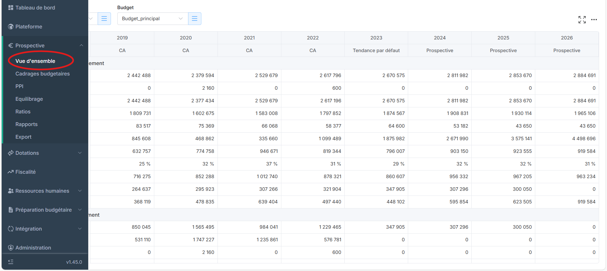Open Cadrages budgétaires page

(42, 74)
